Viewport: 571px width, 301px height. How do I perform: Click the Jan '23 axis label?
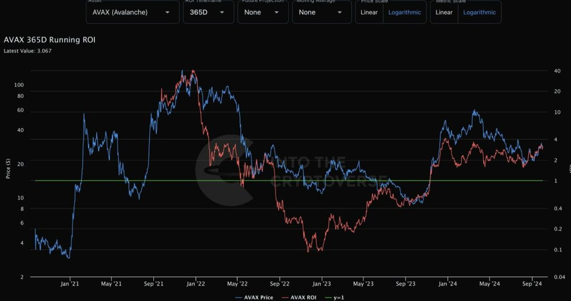[322, 284]
